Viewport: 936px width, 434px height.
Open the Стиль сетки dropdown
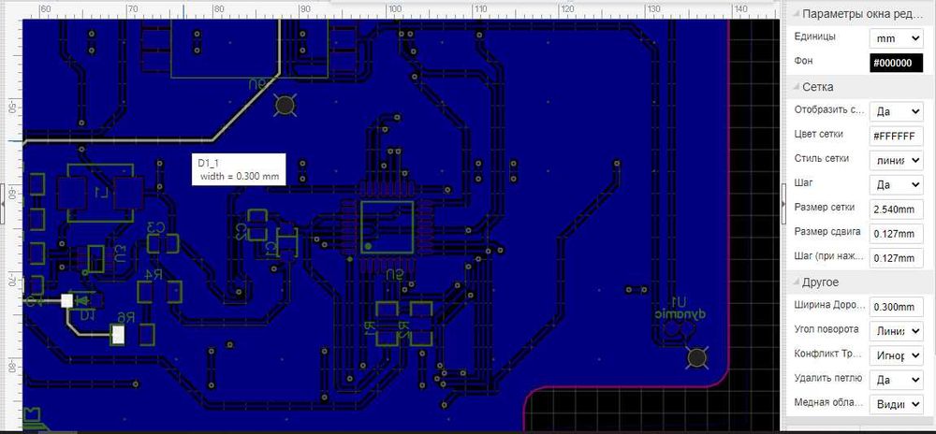[896, 160]
